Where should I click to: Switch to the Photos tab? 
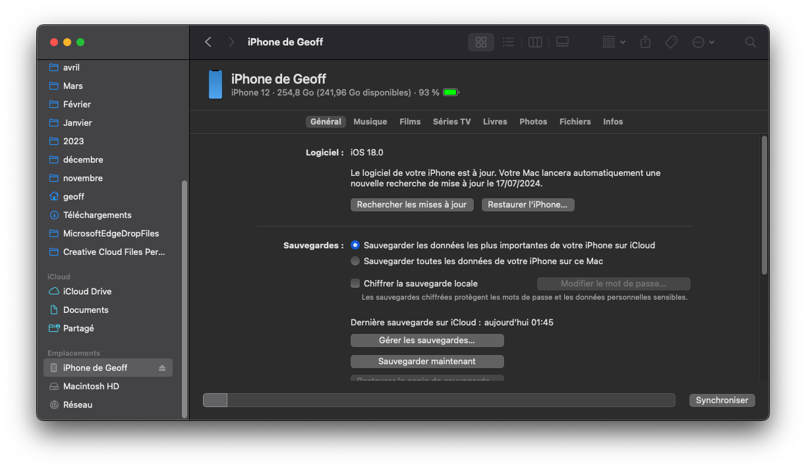(x=533, y=122)
